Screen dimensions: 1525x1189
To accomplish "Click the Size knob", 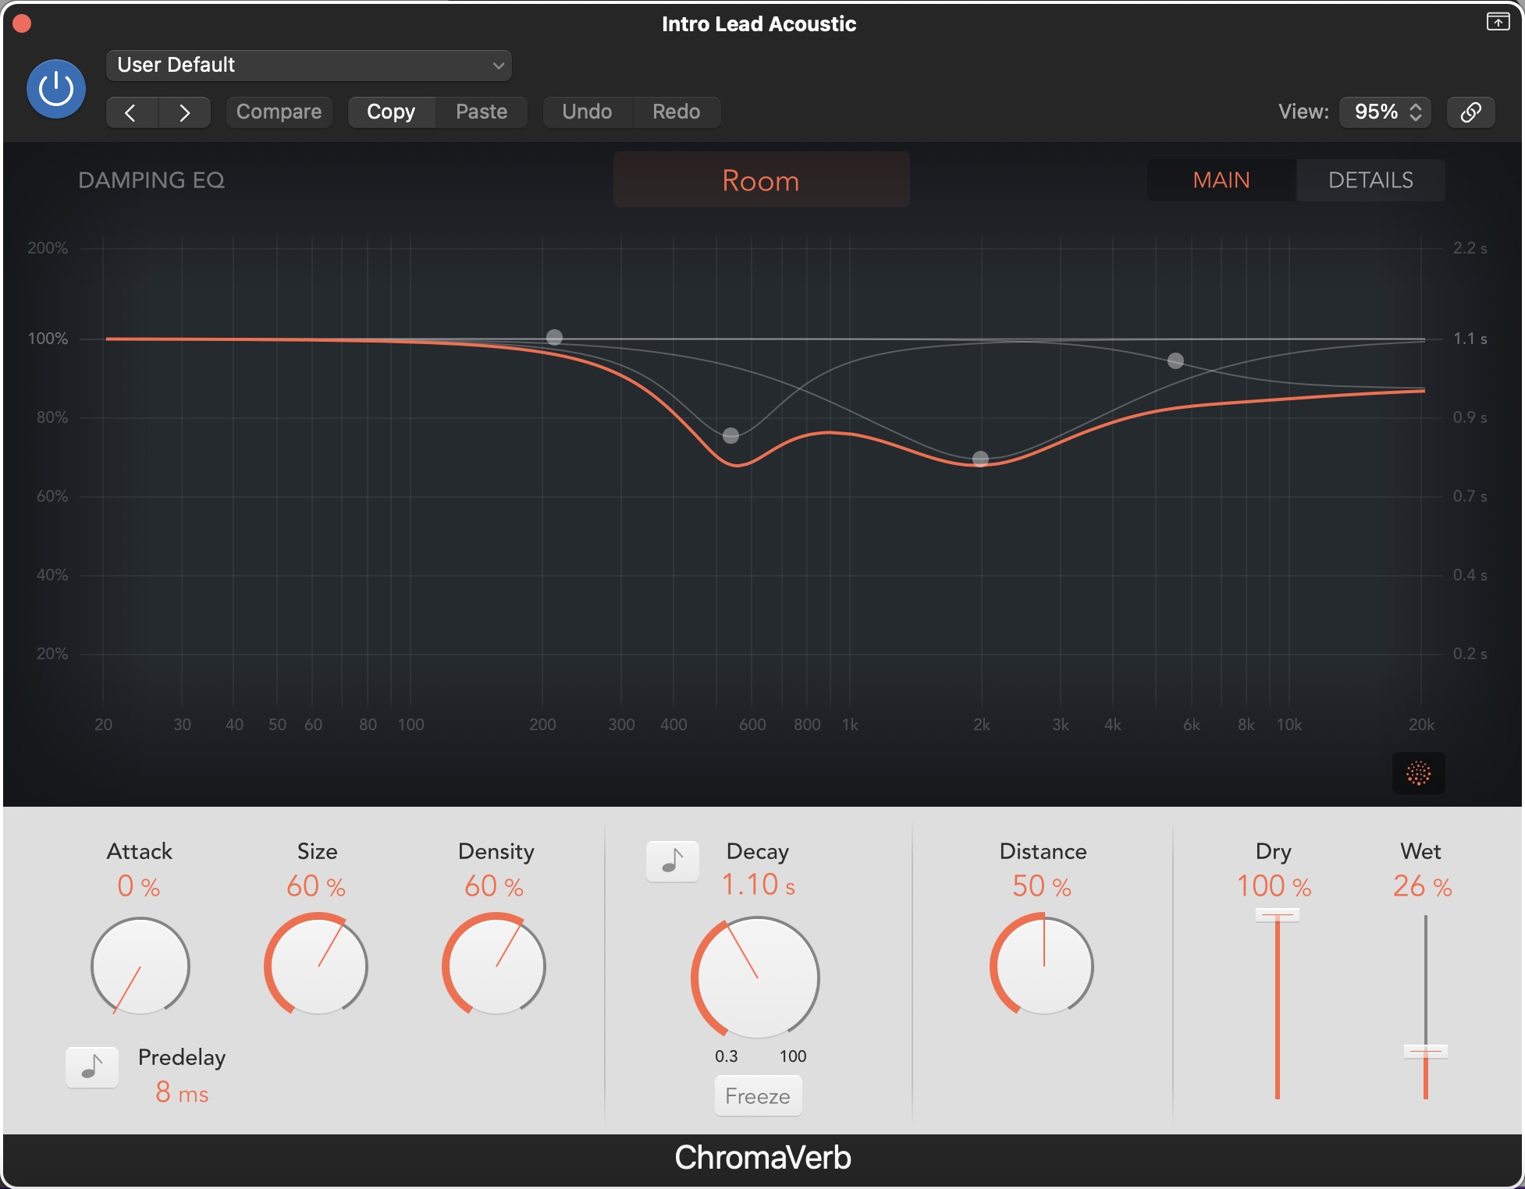I will point(317,966).
